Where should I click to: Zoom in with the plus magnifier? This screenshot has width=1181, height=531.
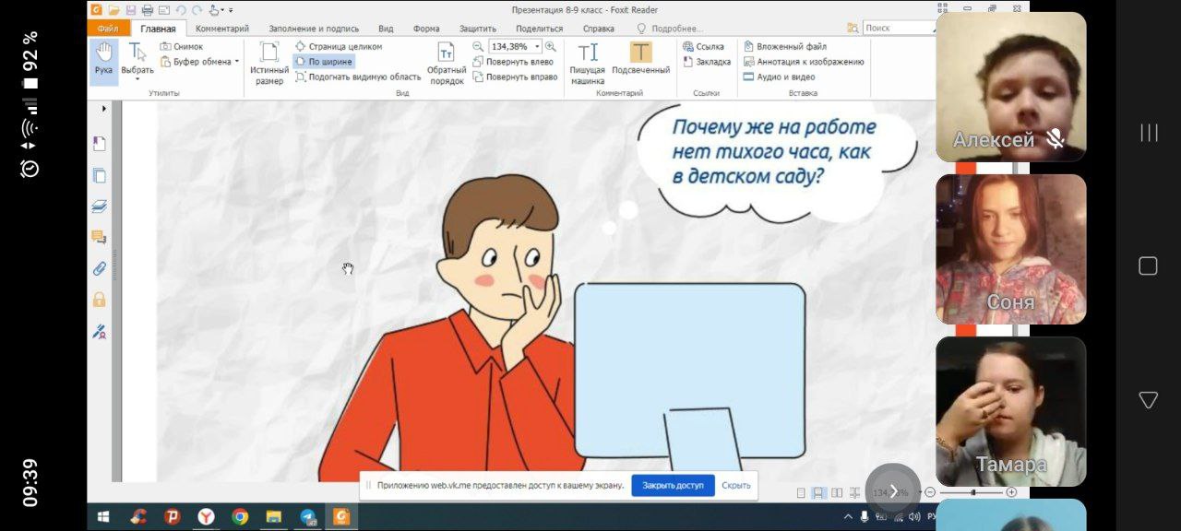click(x=551, y=46)
